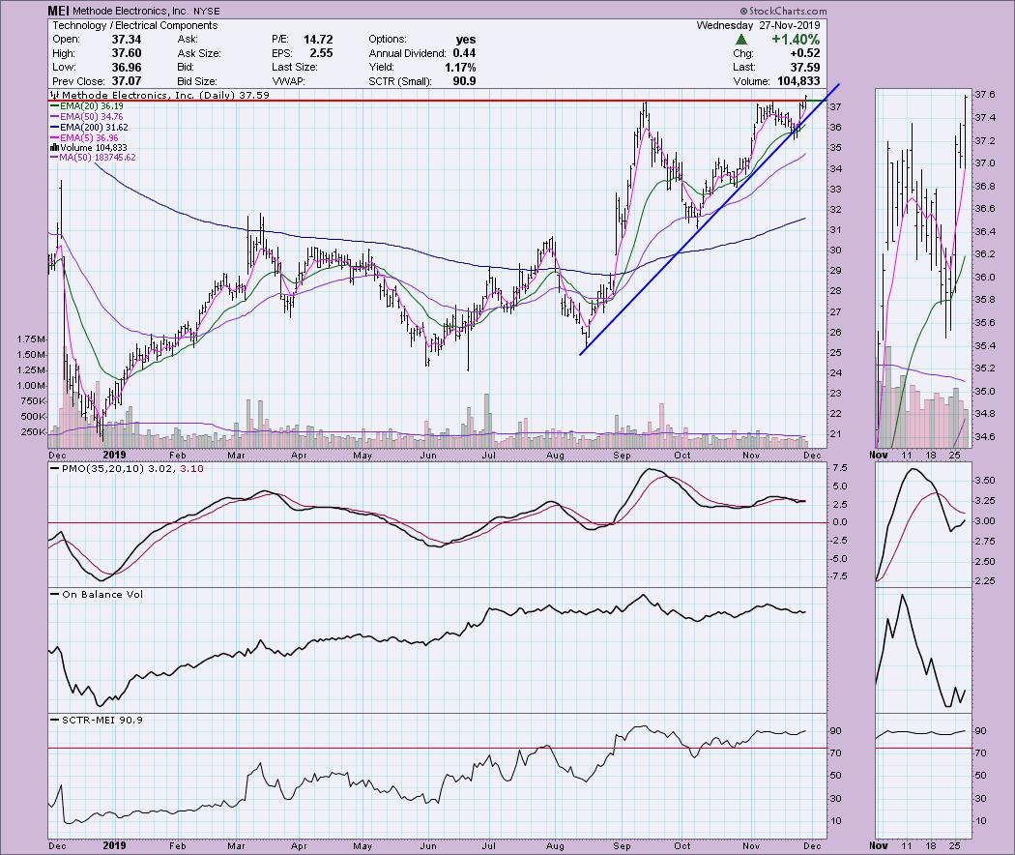Click the +1.40% percent change

[796, 40]
